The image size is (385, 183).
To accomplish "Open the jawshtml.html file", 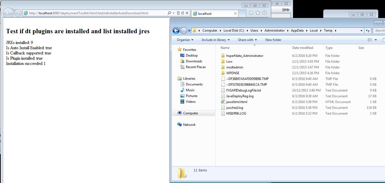I will (237, 102).
